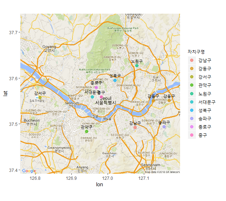
Task: Click the 37.4 latitude tick label
Action: (x=13, y=170)
